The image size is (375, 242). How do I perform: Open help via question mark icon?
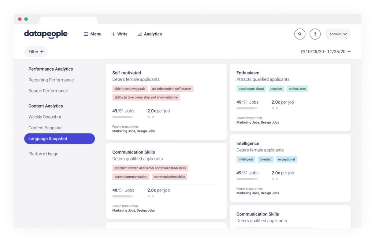pos(315,34)
